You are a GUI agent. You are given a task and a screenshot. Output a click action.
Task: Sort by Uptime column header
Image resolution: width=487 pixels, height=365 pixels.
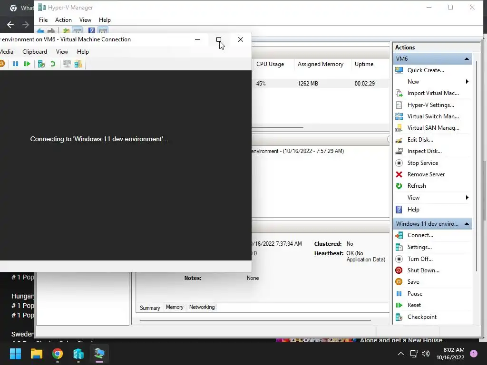pos(364,64)
